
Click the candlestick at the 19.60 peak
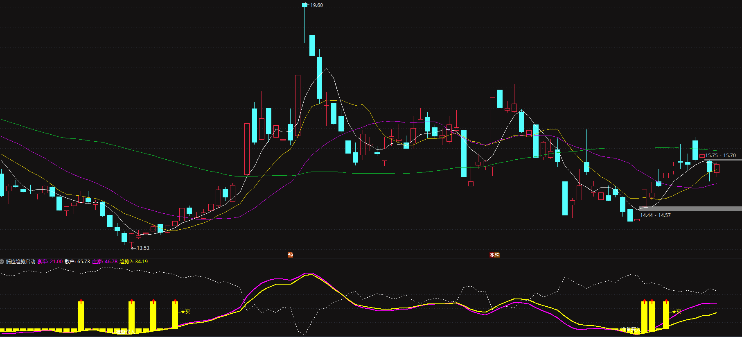[304, 5]
